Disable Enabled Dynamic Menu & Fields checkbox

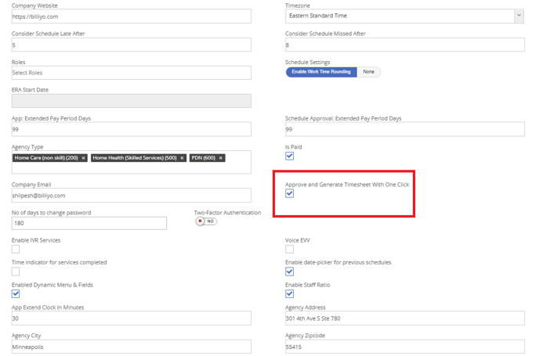click(16, 294)
